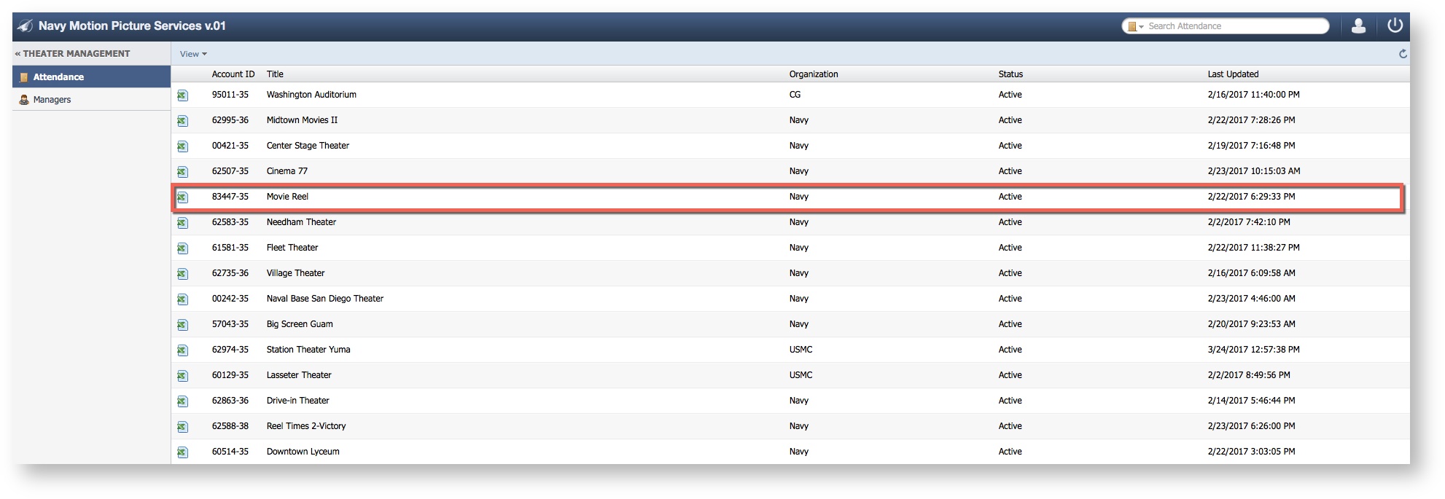Viewport: 1445px width, 499px height.
Task: Click the power logout icon
Action: tap(1395, 25)
